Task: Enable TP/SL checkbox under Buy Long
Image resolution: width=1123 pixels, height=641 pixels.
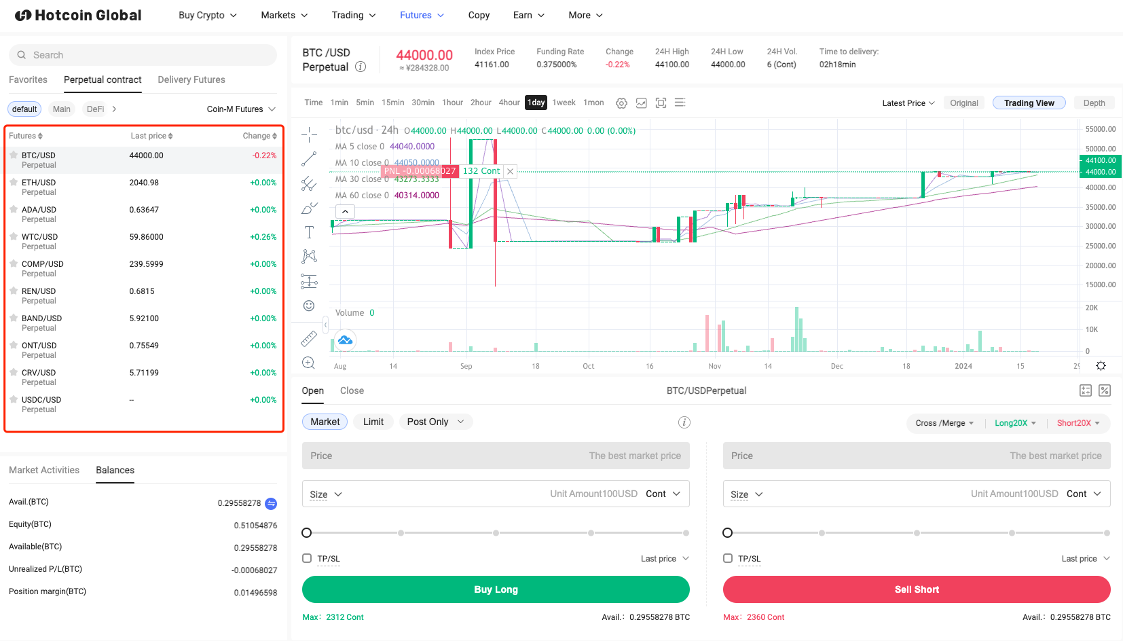Action: click(x=307, y=558)
